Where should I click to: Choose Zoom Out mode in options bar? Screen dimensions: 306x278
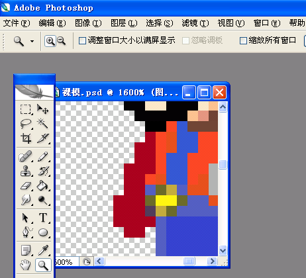pos(62,41)
